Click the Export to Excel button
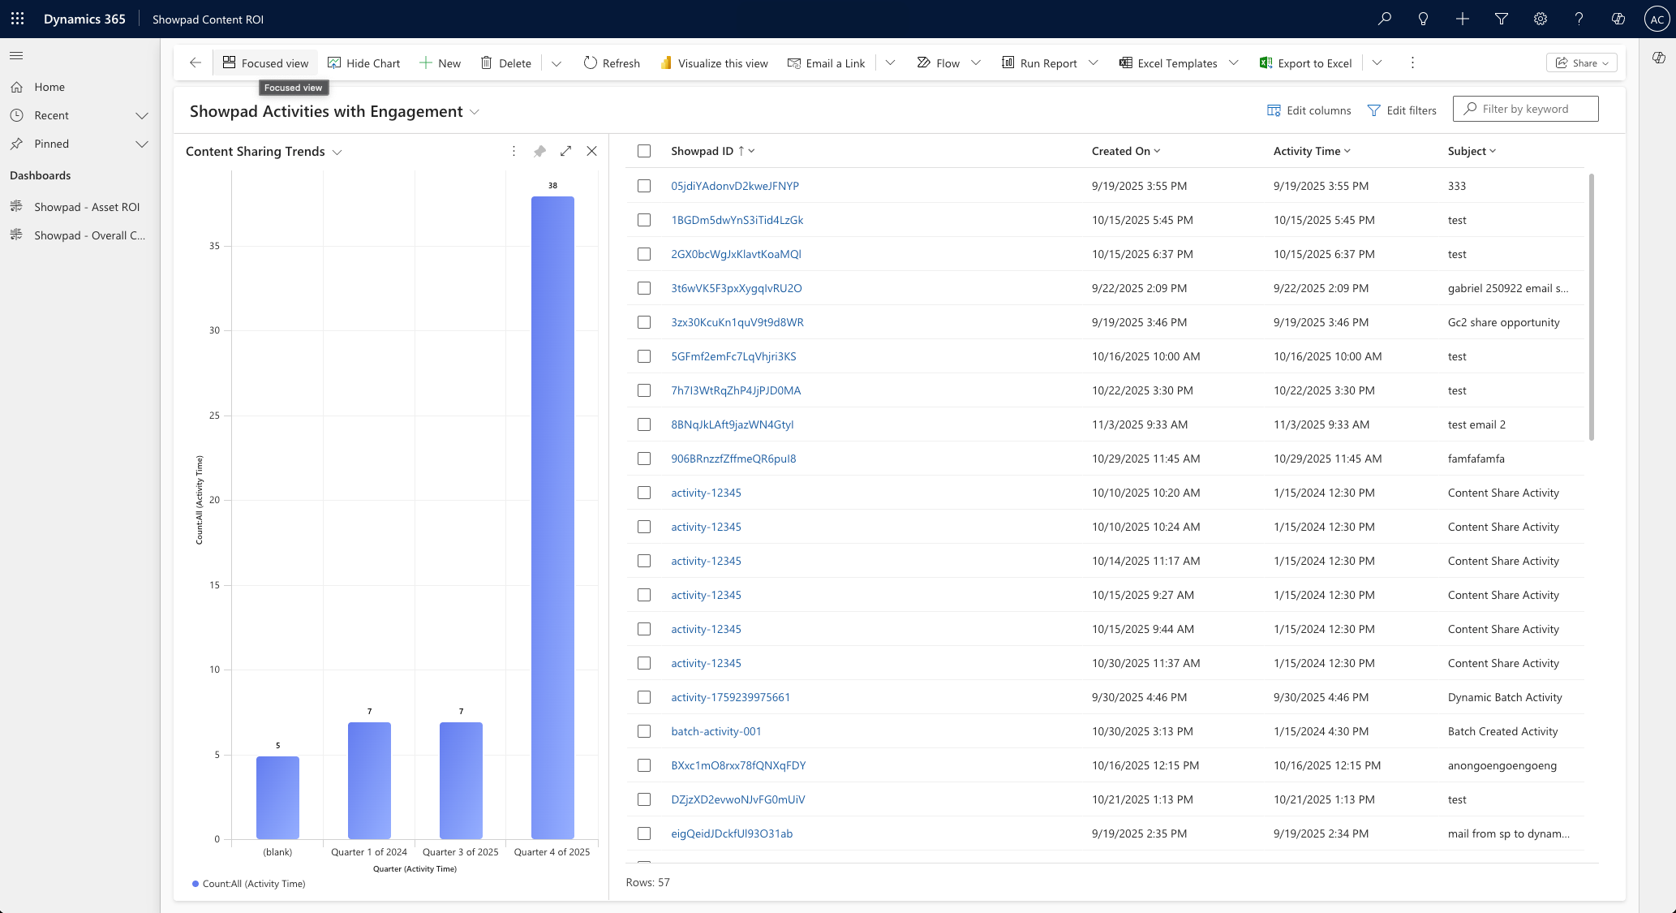This screenshot has width=1676, height=913. pos(1305,63)
